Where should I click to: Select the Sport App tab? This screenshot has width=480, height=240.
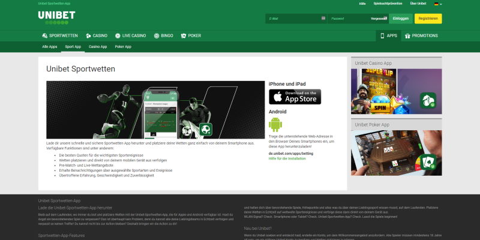(73, 47)
